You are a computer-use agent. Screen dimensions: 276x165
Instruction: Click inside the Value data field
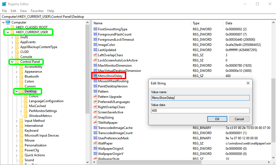pyautogui.click(x=200, y=111)
